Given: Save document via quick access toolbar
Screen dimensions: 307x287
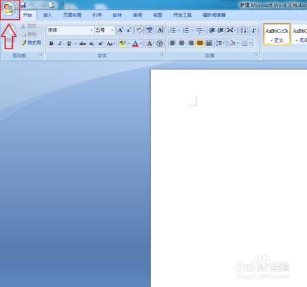Looking at the screenshot, I should point(23,5).
